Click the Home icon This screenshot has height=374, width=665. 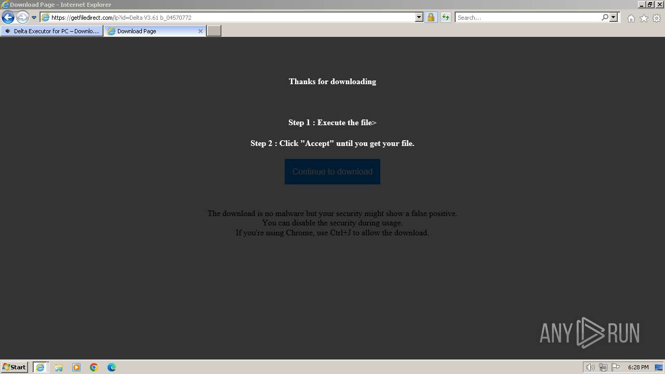(631, 18)
